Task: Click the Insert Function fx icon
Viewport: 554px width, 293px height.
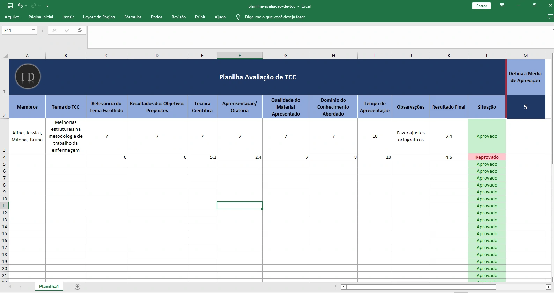Action: (x=80, y=30)
